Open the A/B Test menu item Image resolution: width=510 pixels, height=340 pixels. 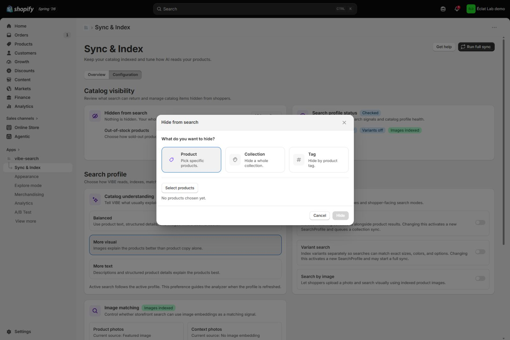point(23,212)
